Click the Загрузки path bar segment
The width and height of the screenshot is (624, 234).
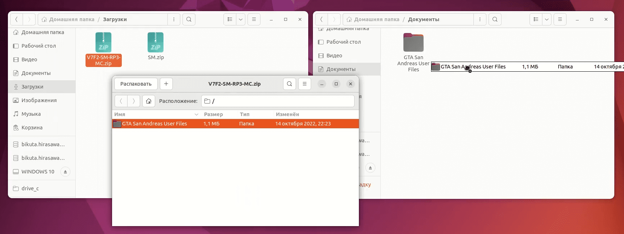point(115,19)
